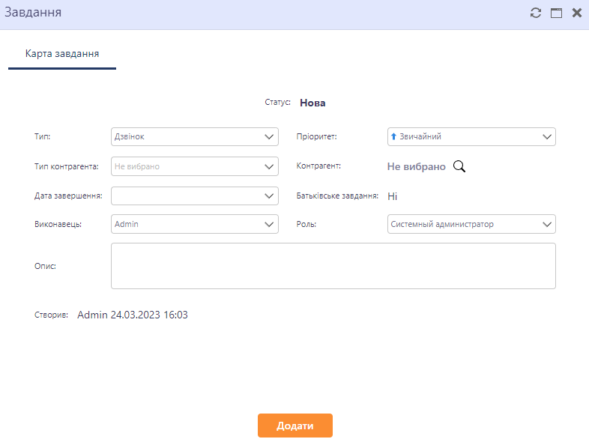Switch to the Карта завдання tab

pyautogui.click(x=62, y=54)
